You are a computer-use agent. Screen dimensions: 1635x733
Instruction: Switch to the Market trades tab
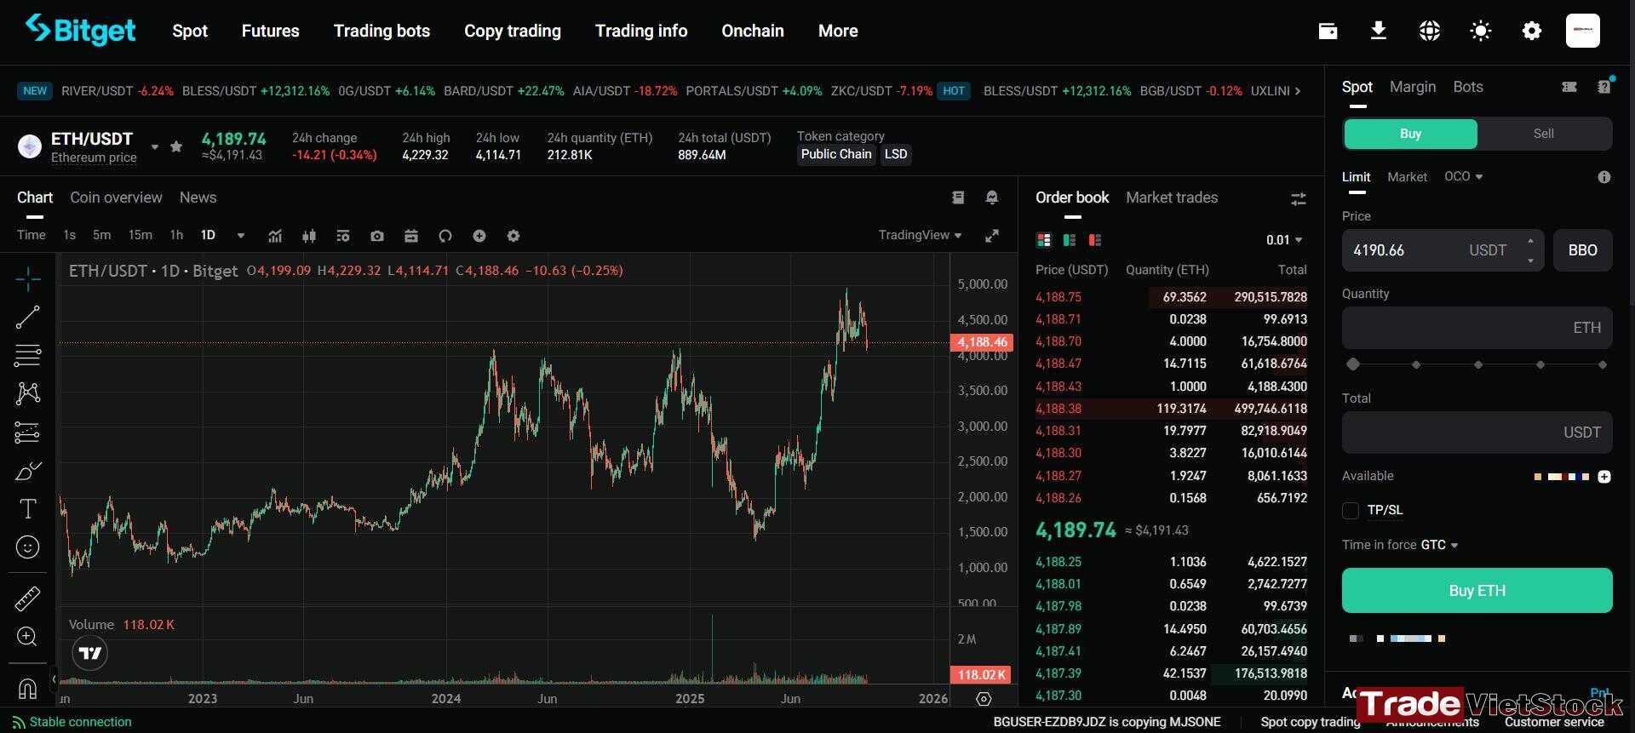coord(1172,198)
